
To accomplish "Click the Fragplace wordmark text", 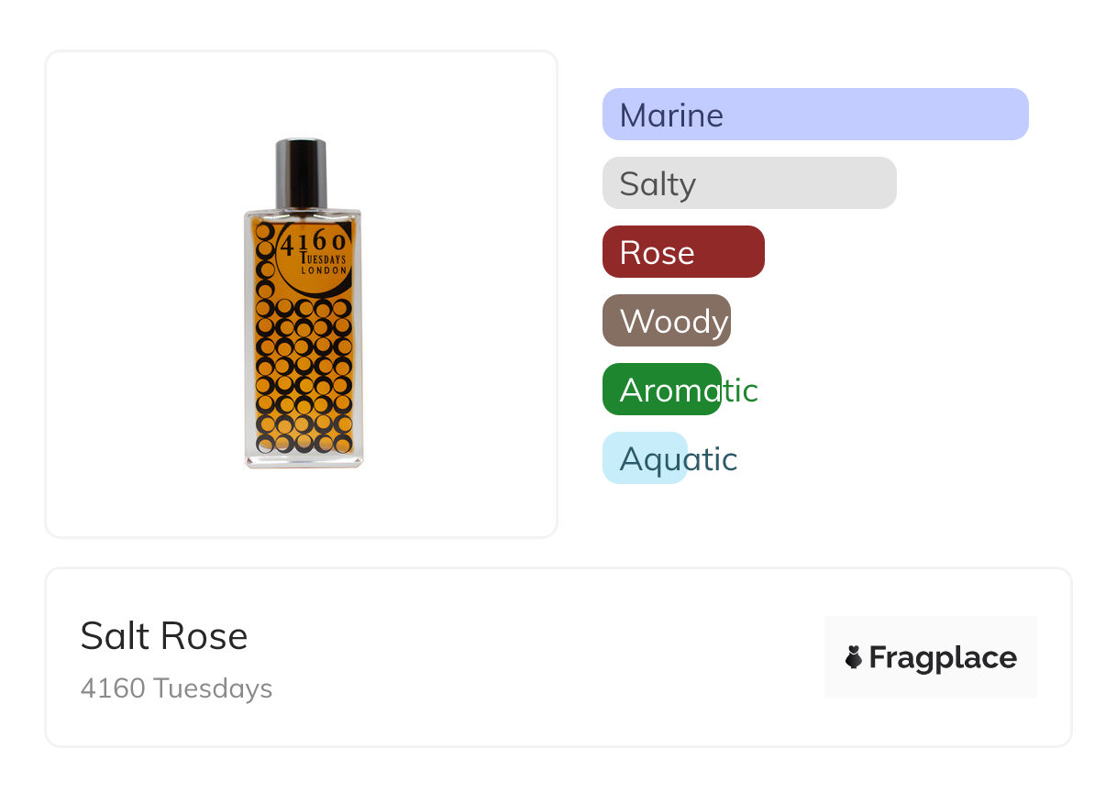I will pyautogui.click(x=943, y=658).
